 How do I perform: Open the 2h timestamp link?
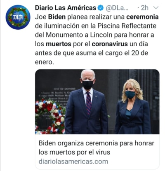click(x=145, y=8)
